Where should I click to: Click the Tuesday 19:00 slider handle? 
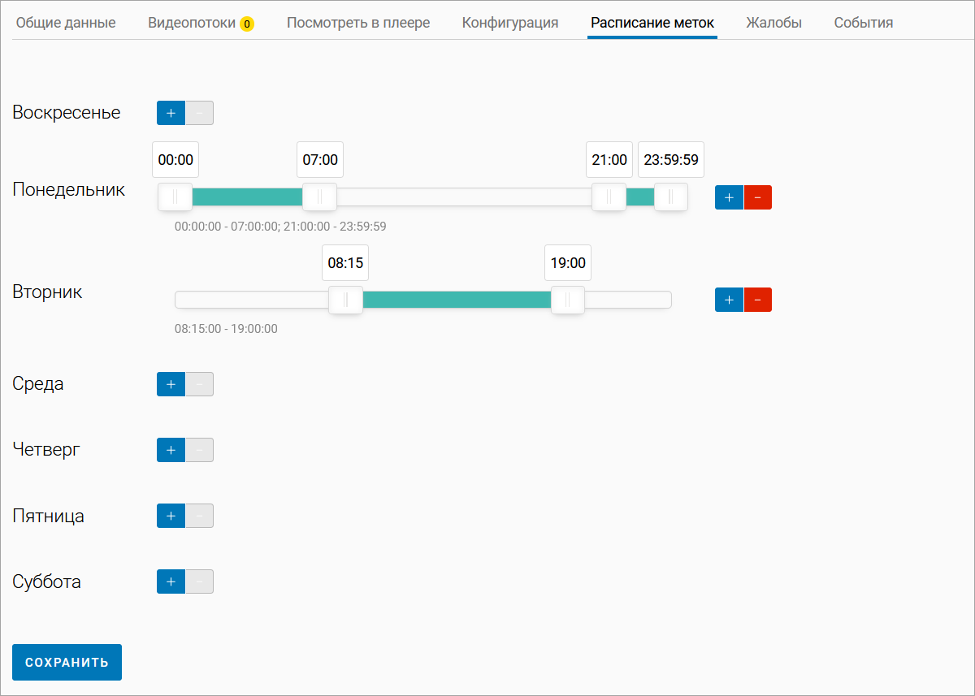[x=567, y=300]
